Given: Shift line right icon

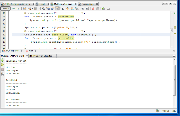Looking at the screenshot, I should click(87, 9).
